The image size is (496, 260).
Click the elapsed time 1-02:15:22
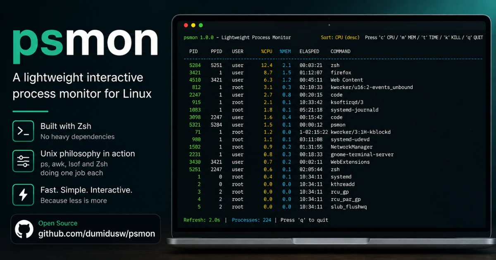point(314,132)
